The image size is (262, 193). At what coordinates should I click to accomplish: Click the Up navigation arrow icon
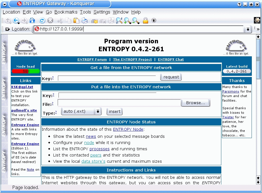pos(8,21)
